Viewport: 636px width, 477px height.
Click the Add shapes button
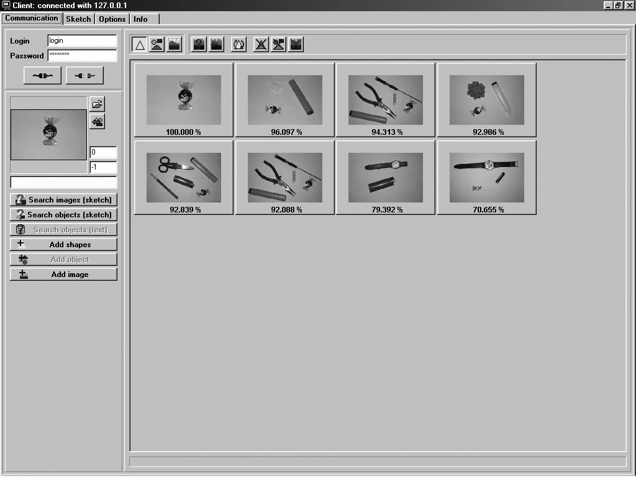pos(63,245)
